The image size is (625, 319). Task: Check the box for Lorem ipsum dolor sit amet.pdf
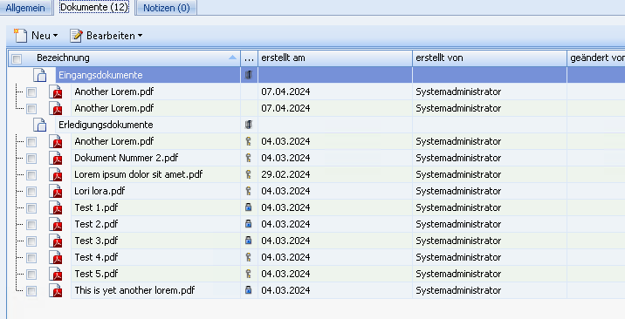[31, 175]
